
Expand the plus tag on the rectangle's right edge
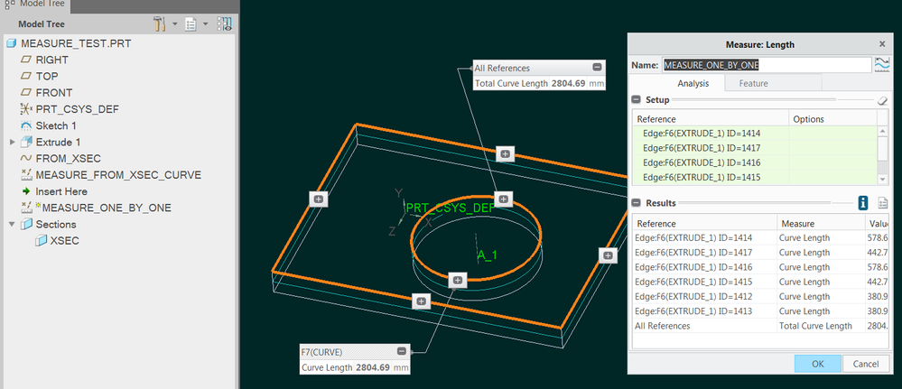coord(608,255)
